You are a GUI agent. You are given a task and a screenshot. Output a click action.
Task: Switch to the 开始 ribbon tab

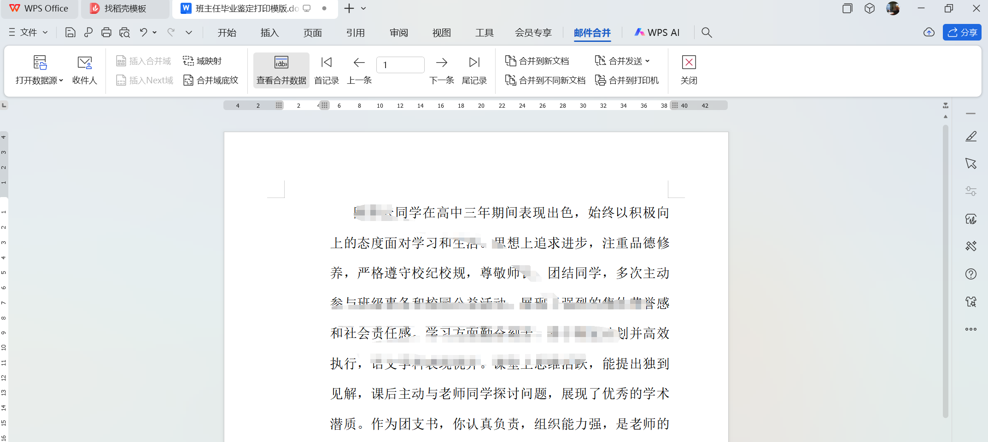point(227,33)
